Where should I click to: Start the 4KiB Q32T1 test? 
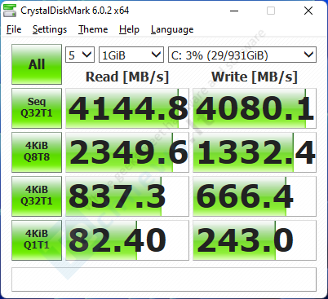click(x=37, y=196)
